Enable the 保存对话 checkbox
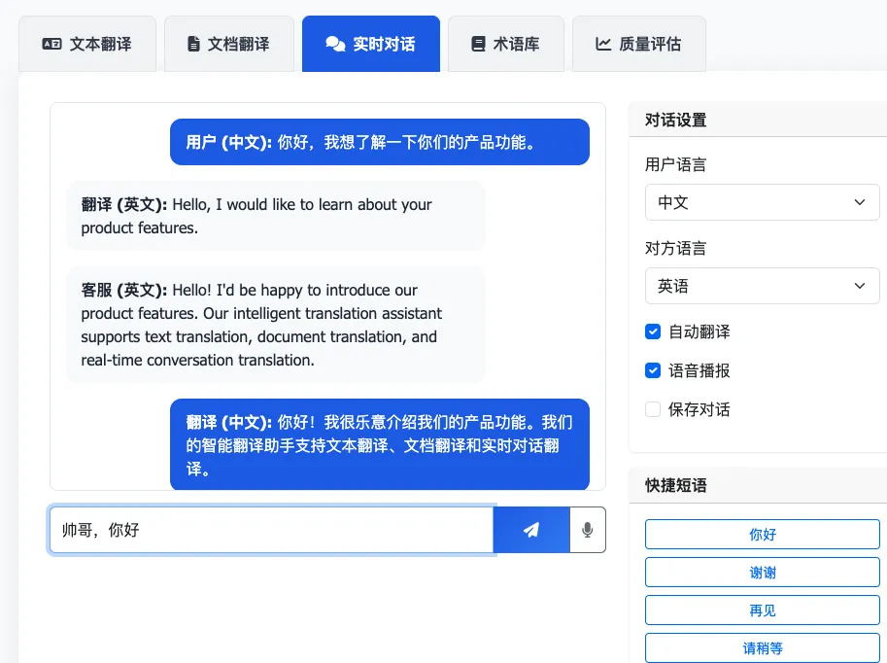The width and height of the screenshot is (887, 663). (653, 409)
